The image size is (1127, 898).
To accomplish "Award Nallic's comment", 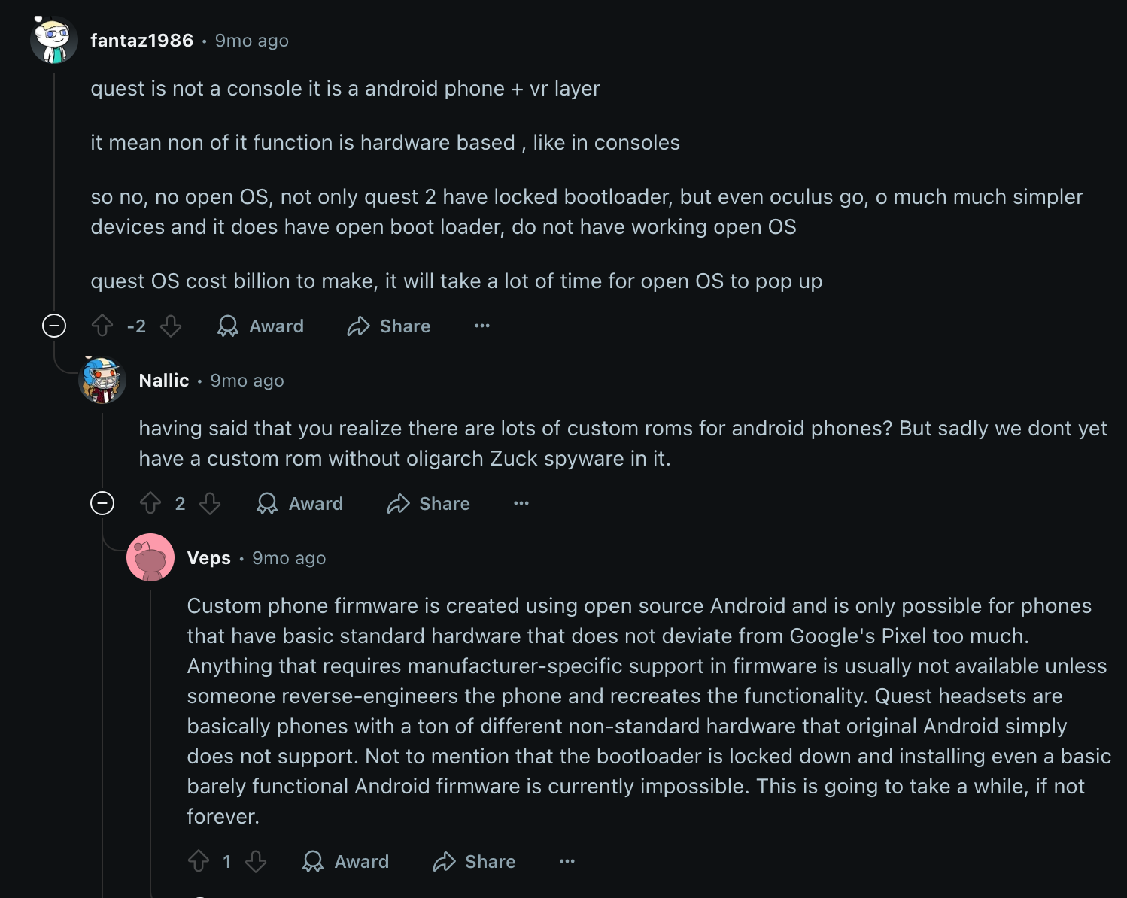I will [x=299, y=504].
